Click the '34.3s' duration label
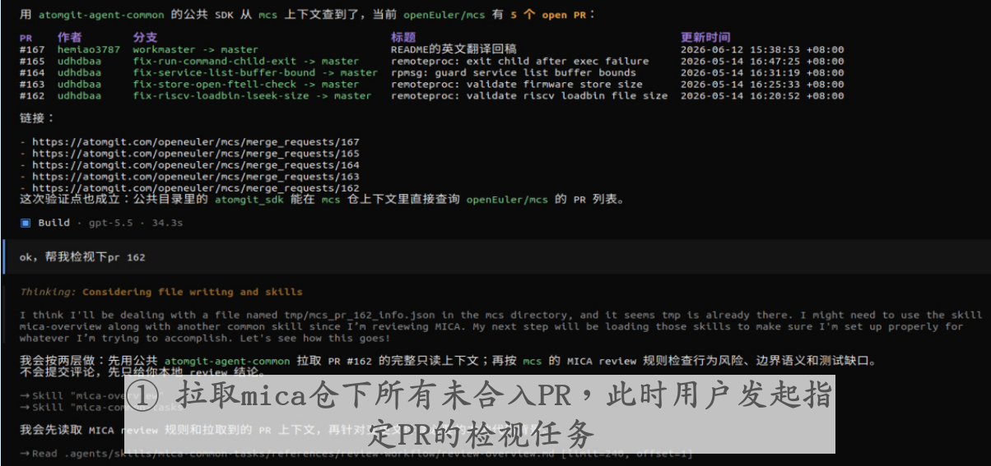Viewport: 991px width, 466px height. click(167, 223)
